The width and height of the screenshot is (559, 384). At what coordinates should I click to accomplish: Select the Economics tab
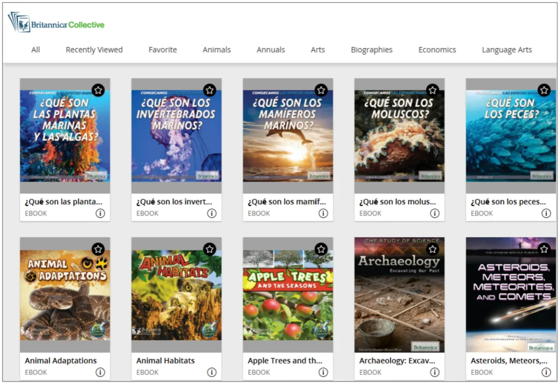pos(437,50)
